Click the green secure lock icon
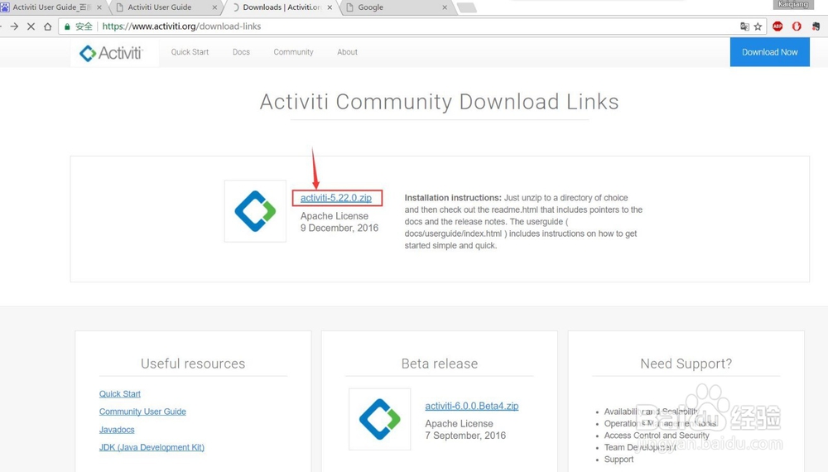This screenshot has width=828, height=472. 67,26
